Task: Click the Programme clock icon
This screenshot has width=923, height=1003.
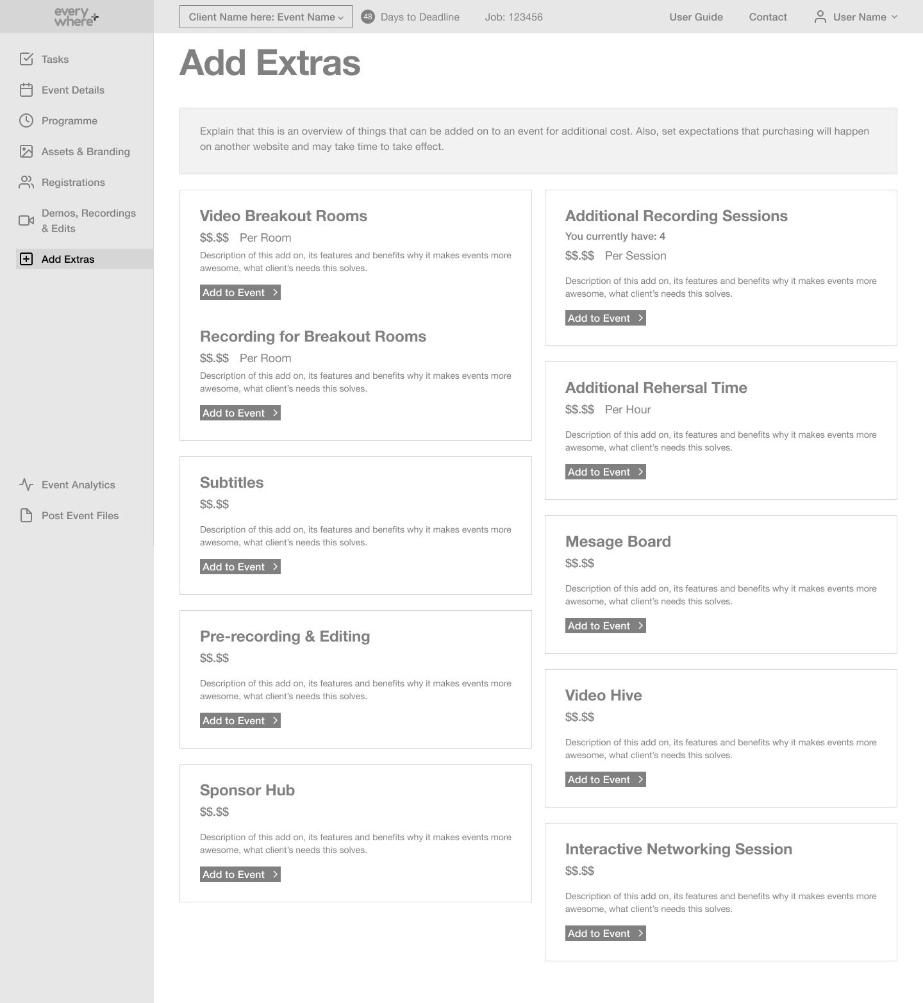Action: (x=26, y=120)
